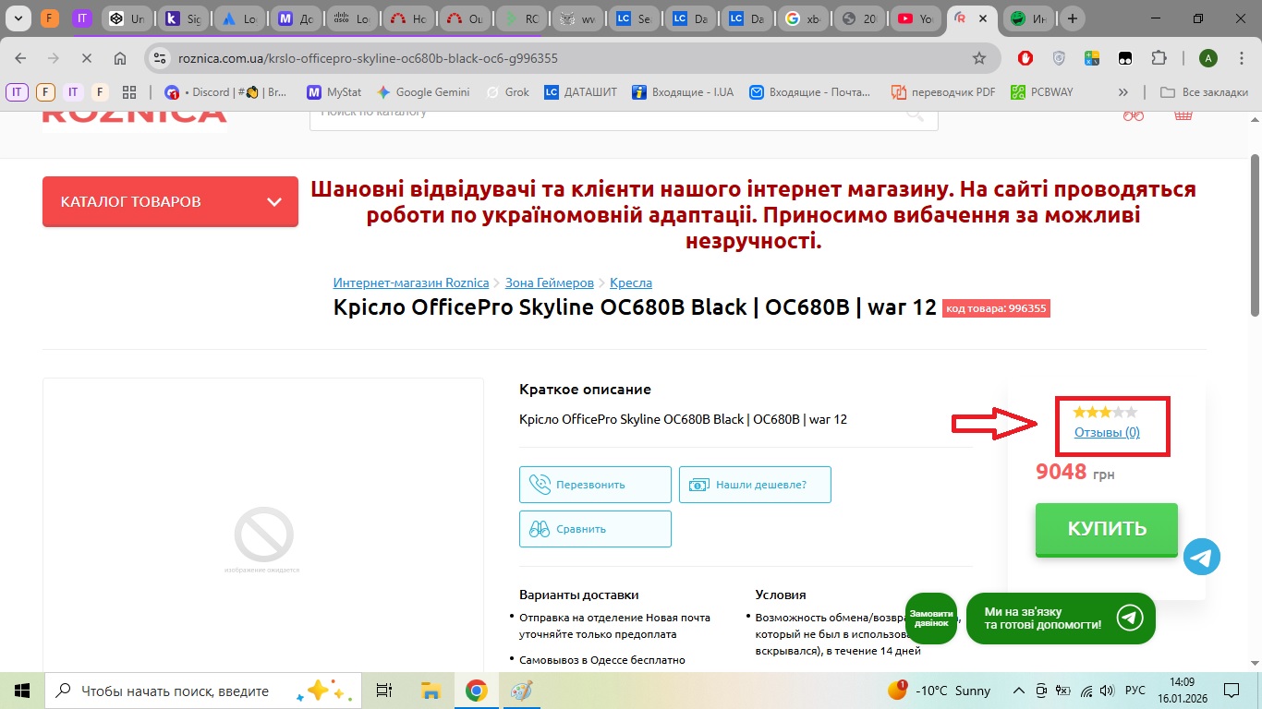Click the browser home button
1262x709 pixels.
[120, 58]
